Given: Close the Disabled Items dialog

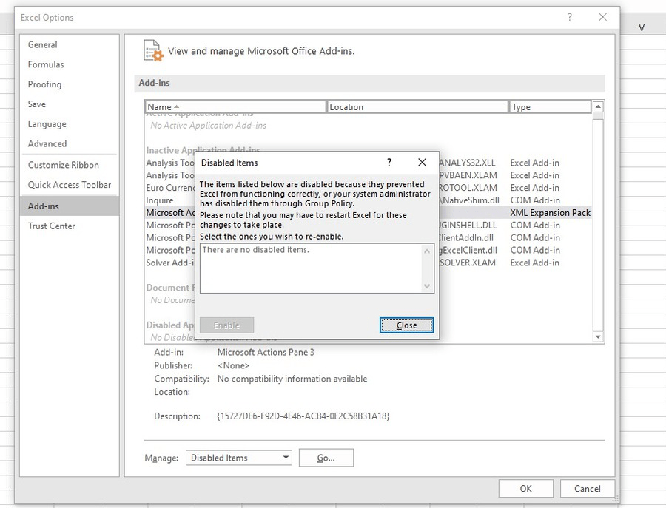Looking at the screenshot, I should tap(406, 325).
